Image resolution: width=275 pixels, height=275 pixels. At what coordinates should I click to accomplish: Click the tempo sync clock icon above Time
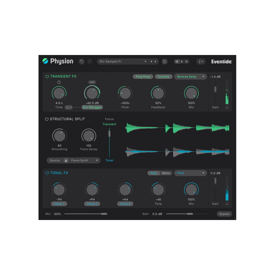(59, 82)
